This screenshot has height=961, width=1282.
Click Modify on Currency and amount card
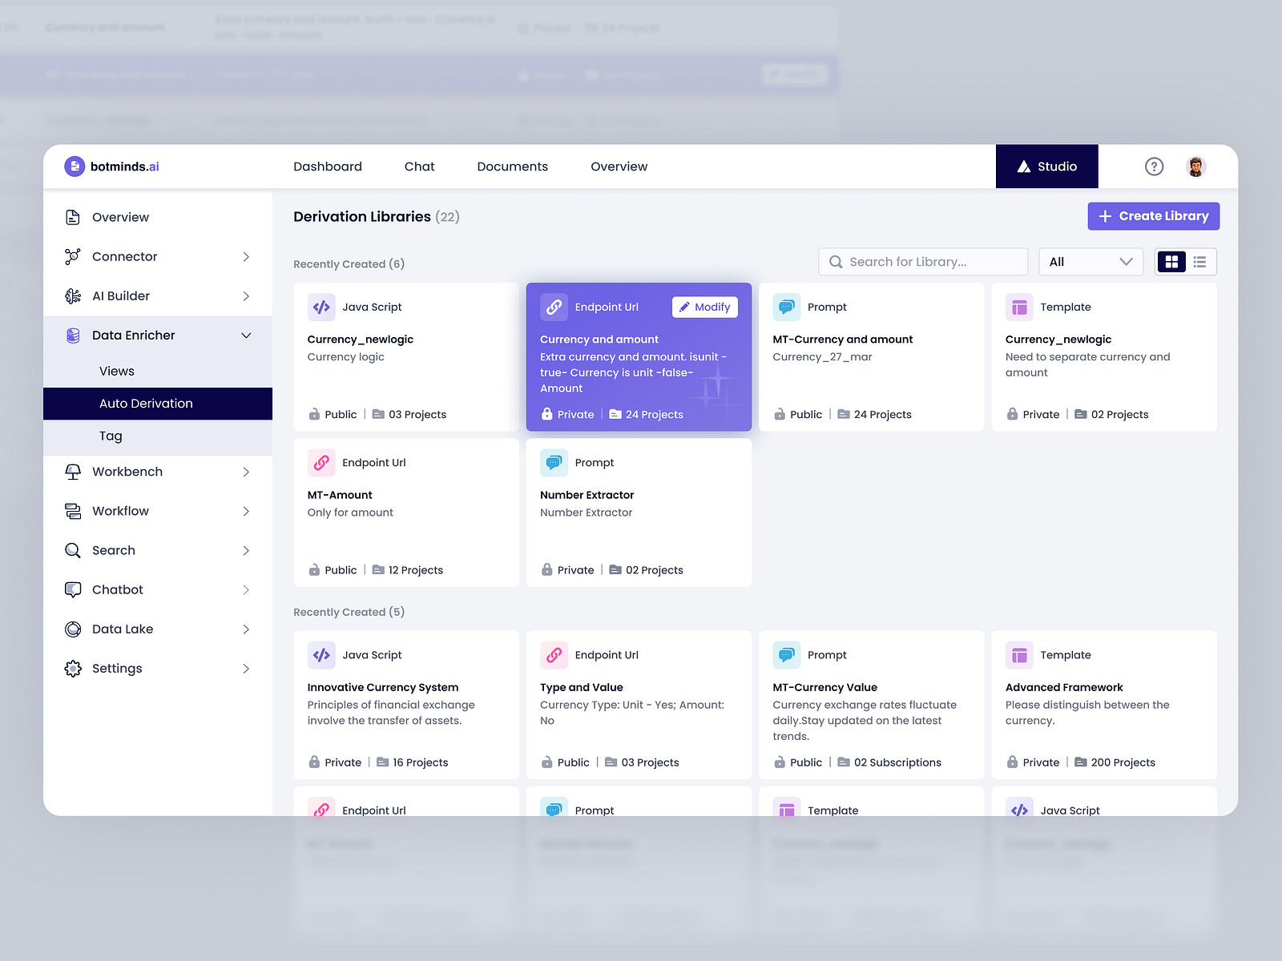point(704,307)
